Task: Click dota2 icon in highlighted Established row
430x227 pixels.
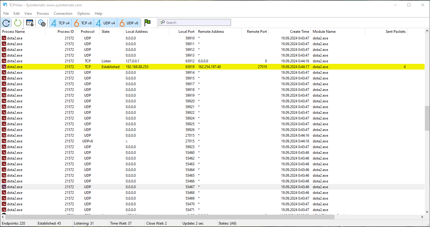Action: coord(4,67)
